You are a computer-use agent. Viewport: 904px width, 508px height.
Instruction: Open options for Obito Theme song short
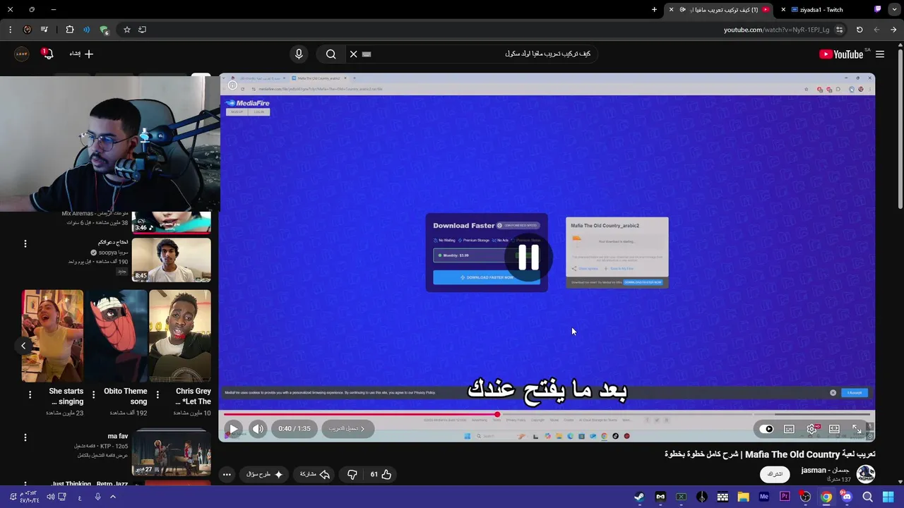[x=93, y=395]
